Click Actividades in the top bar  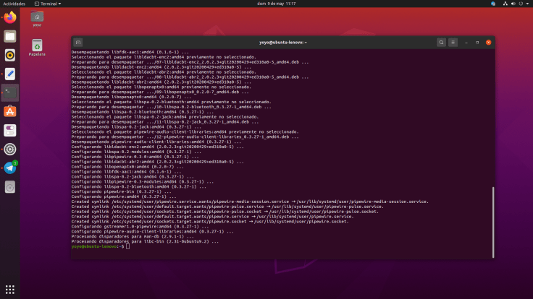(x=14, y=4)
